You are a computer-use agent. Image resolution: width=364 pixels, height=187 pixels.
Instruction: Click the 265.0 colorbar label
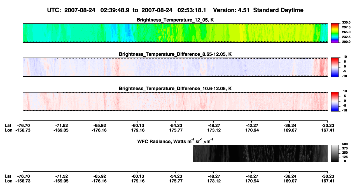(346, 32)
